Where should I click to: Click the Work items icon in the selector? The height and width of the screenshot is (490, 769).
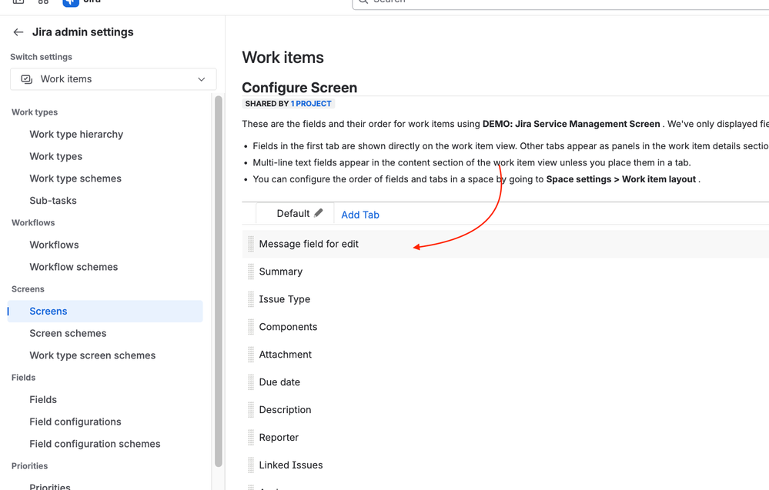click(26, 79)
